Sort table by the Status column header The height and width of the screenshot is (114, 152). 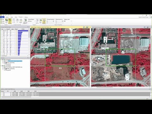(16, 29)
